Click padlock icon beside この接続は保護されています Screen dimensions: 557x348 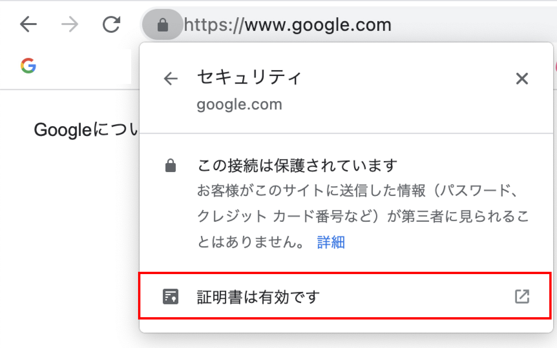tap(170, 166)
